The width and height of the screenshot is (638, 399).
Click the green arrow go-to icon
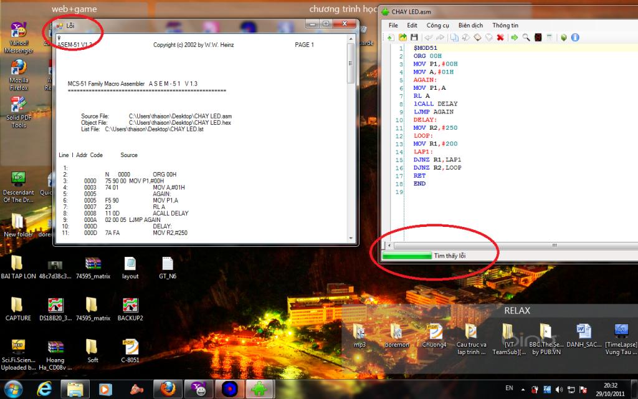point(514,37)
